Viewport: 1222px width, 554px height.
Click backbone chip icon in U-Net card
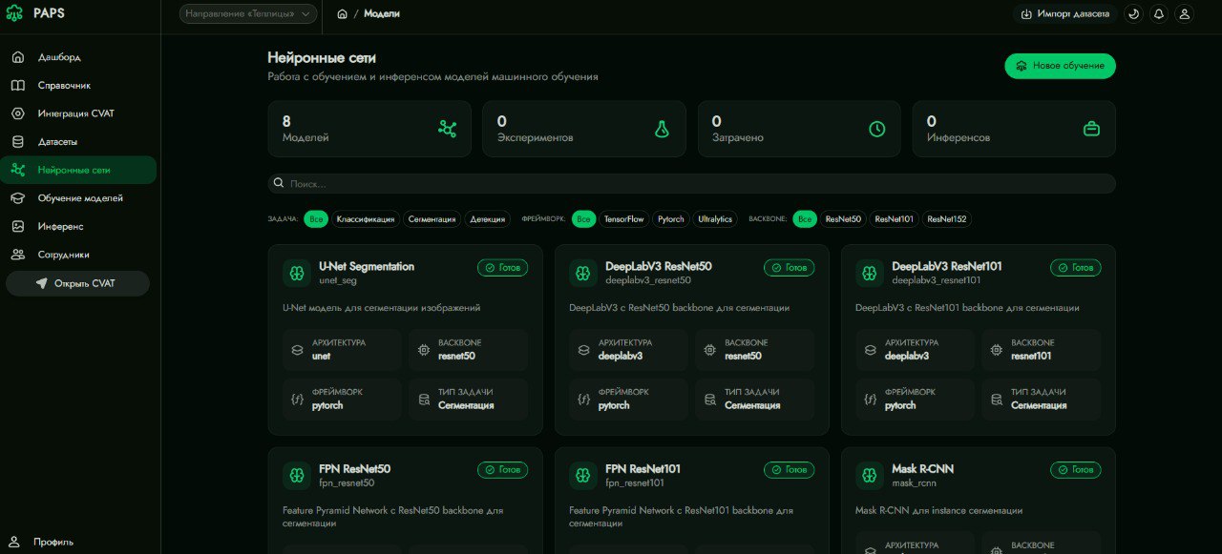click(x=423, y=350)
